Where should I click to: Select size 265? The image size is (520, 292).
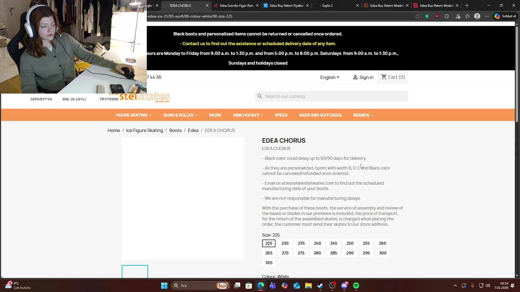(x=269, y=253)
